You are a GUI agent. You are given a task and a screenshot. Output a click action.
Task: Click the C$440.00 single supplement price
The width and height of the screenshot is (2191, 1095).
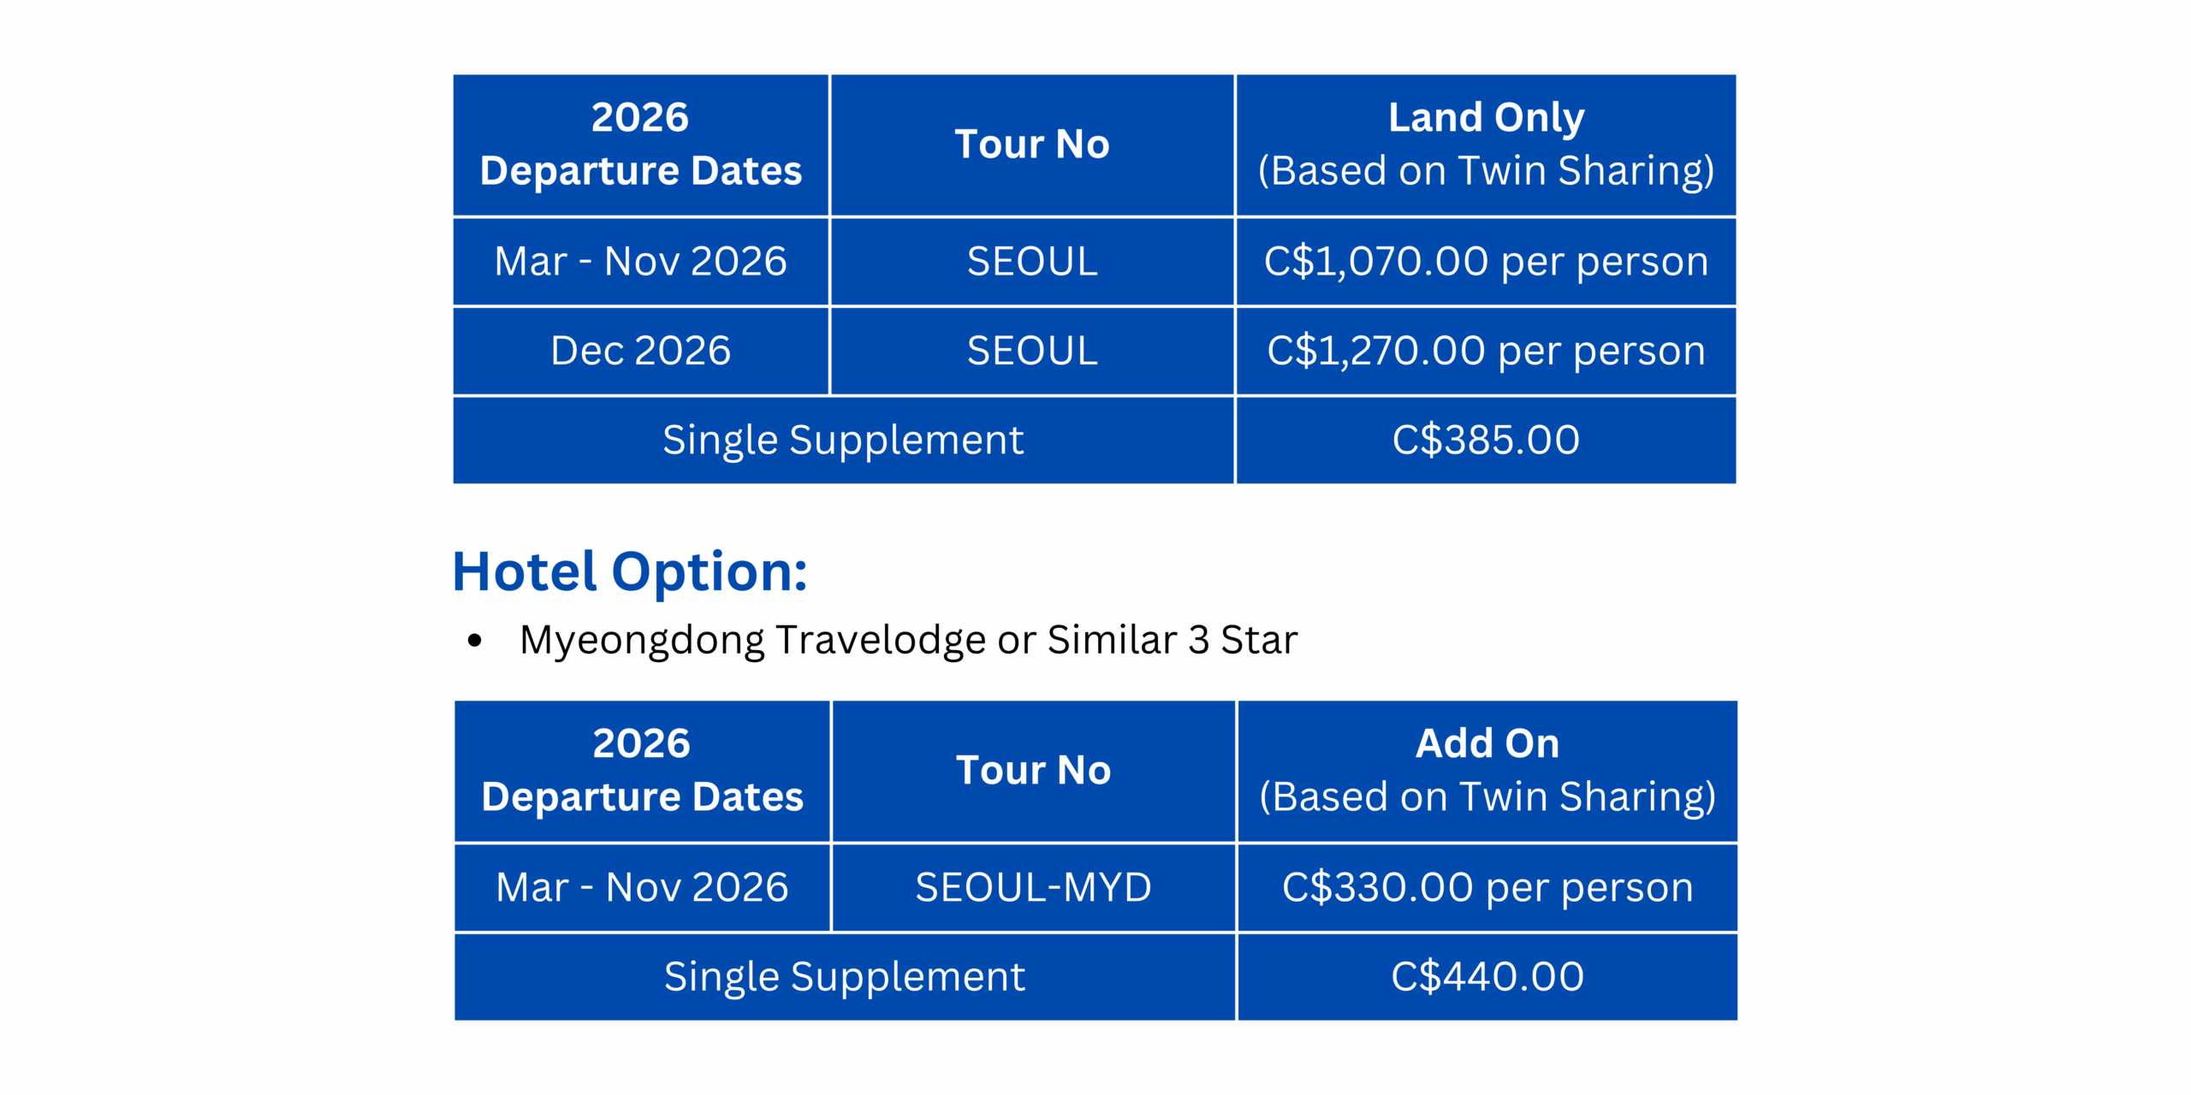[1487, 976]
